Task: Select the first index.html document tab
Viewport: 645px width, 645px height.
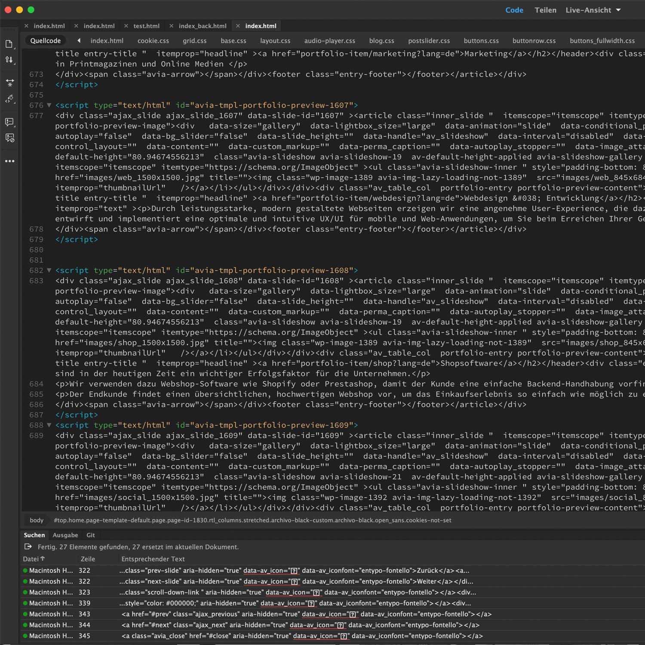Action: coord(49,26)
